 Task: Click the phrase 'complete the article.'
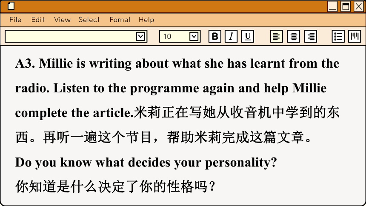(x=74, y=113)
